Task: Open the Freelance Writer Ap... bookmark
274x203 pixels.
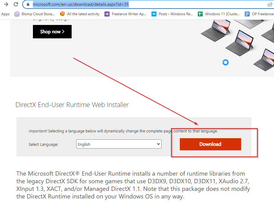Action: point(126,14)
